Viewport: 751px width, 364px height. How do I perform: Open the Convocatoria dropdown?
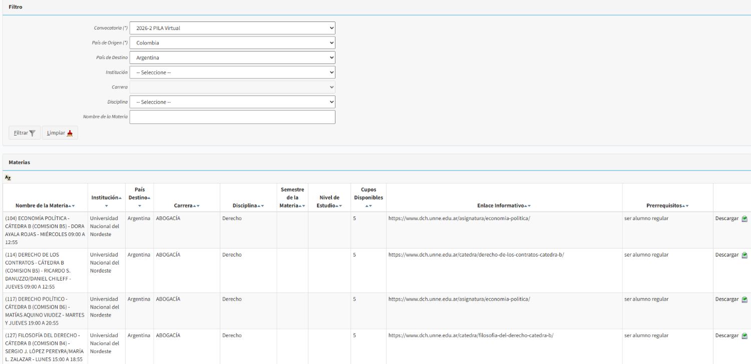point(232,28)
